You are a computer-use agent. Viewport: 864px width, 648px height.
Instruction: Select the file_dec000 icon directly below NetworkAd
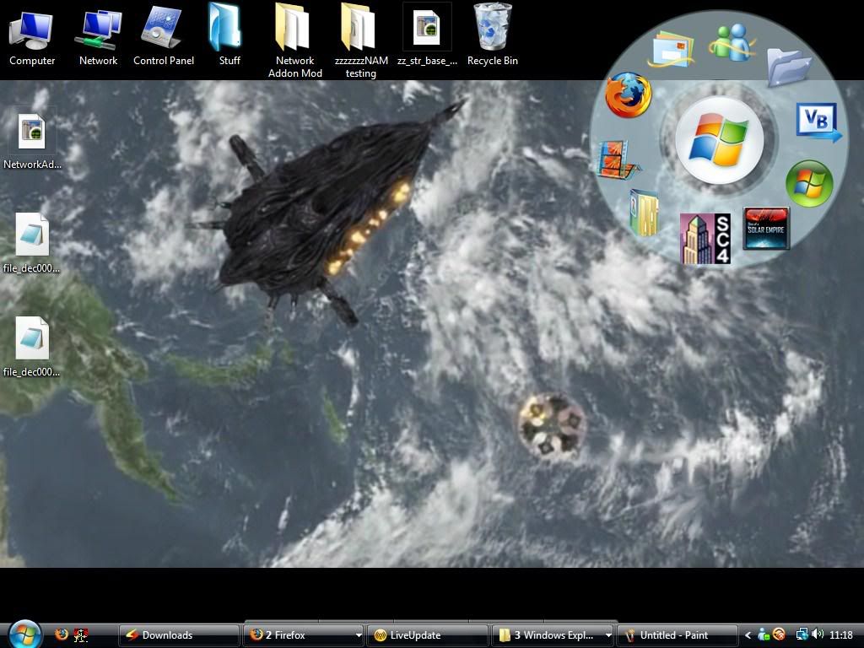point(32,244)
